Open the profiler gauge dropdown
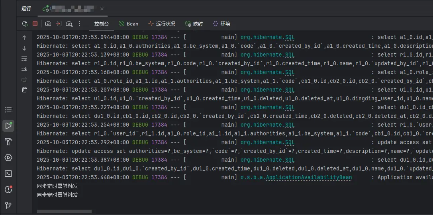The height and width of the screenshot is (215, 433). 69,24
